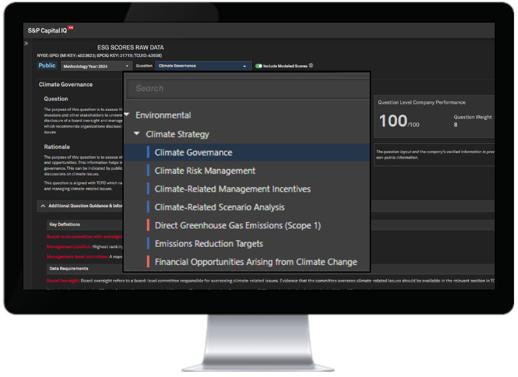The image size is (518, 377).
Task: Click the red Board-level committee definition term
Action: pyautogui.click(x=84, y=236)
